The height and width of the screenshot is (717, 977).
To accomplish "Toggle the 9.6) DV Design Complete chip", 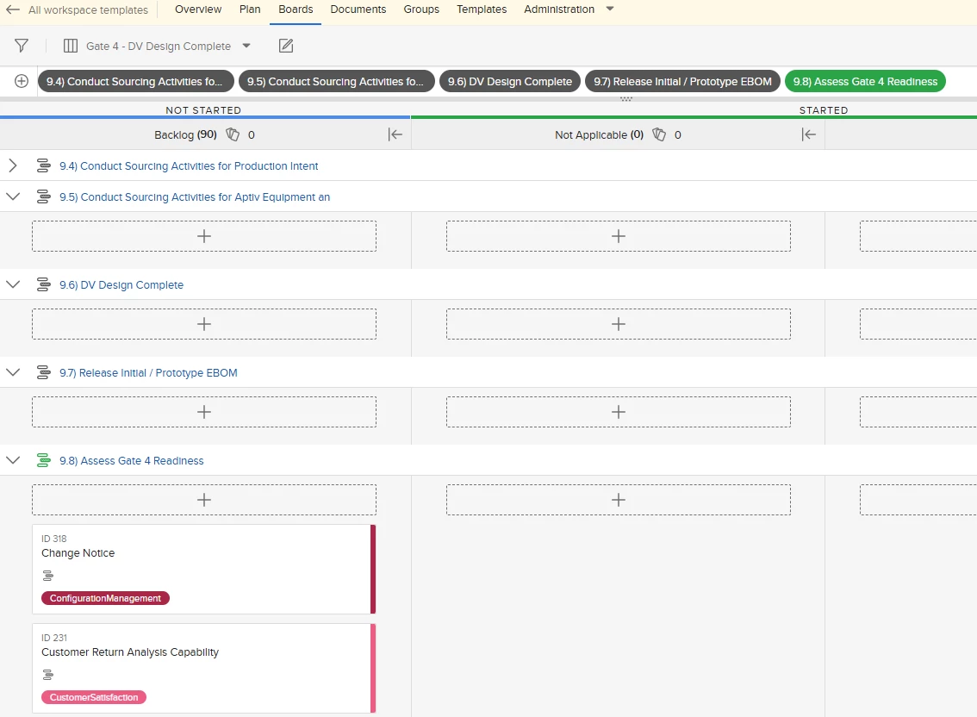I will pyautogui.click(x=510, y=81).
